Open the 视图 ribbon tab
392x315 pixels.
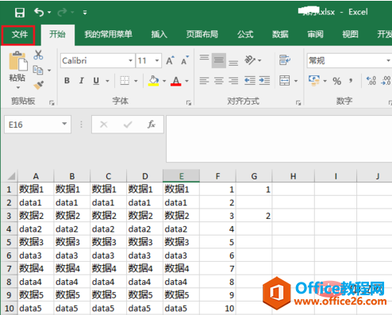point(350,34)
